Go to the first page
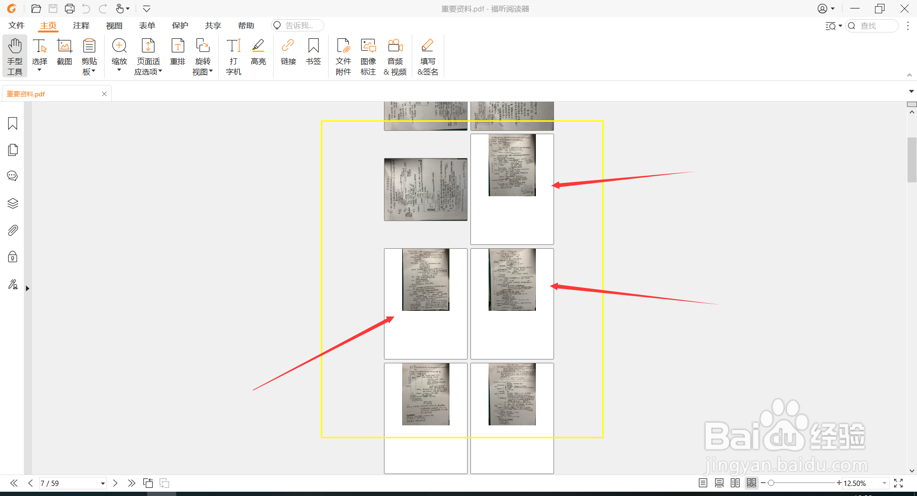The width and height of the screenshot is (917, 496). pyautogui.click(x=14, y=483)
